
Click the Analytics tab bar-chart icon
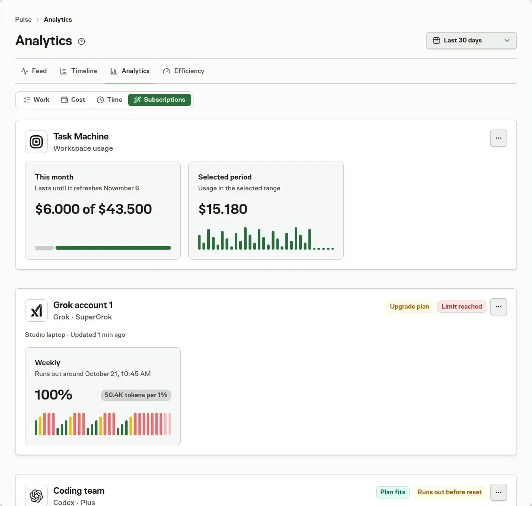(x=113, y=71)
